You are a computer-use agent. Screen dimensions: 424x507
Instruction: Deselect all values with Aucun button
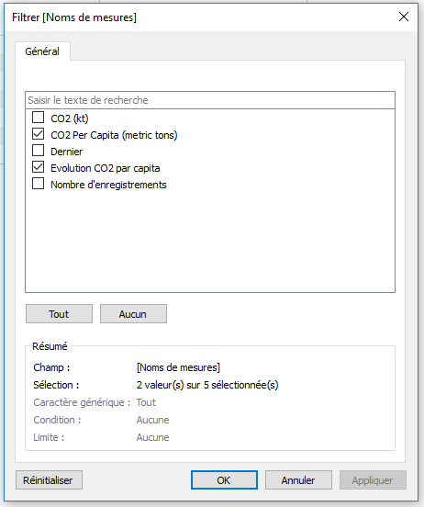(133, 313)
